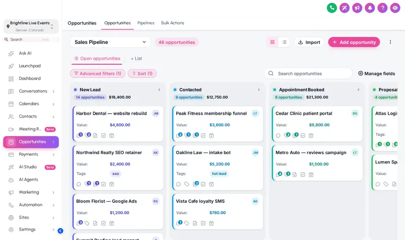Collapse the New Lead column chevron
The image size is (405, 240).
[x=159, y=90]
